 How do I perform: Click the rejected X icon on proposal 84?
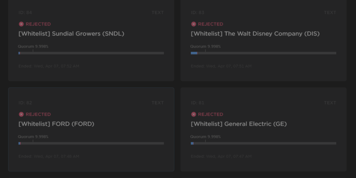(21, 24)
